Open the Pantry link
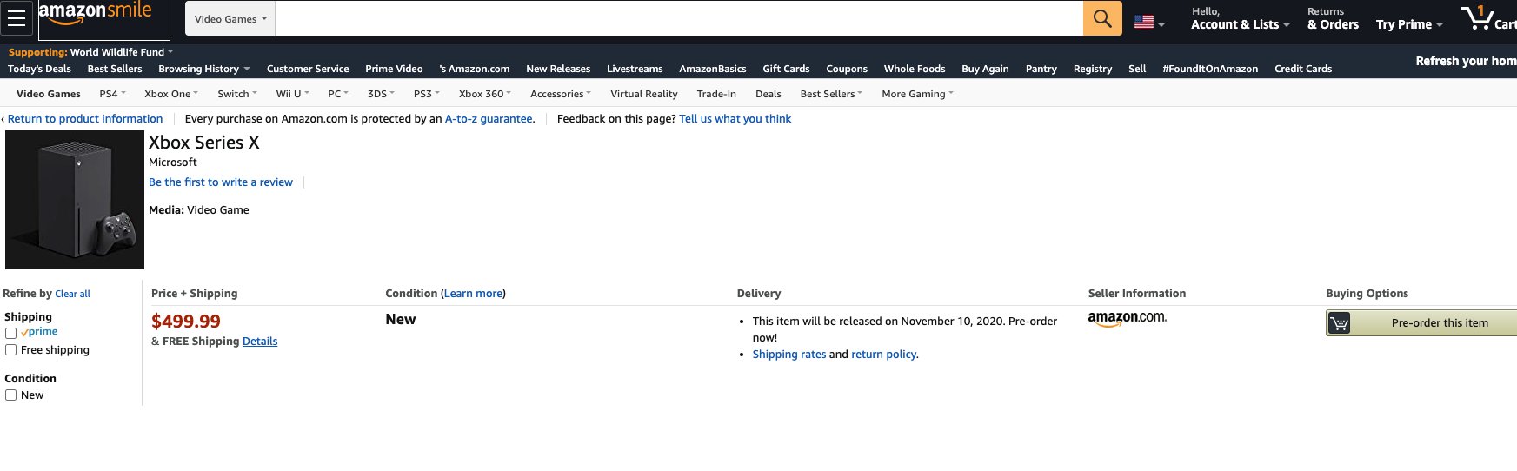 [1041, 69]
